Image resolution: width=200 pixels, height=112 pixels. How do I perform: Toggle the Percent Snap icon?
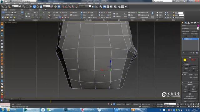click(69, 7)
